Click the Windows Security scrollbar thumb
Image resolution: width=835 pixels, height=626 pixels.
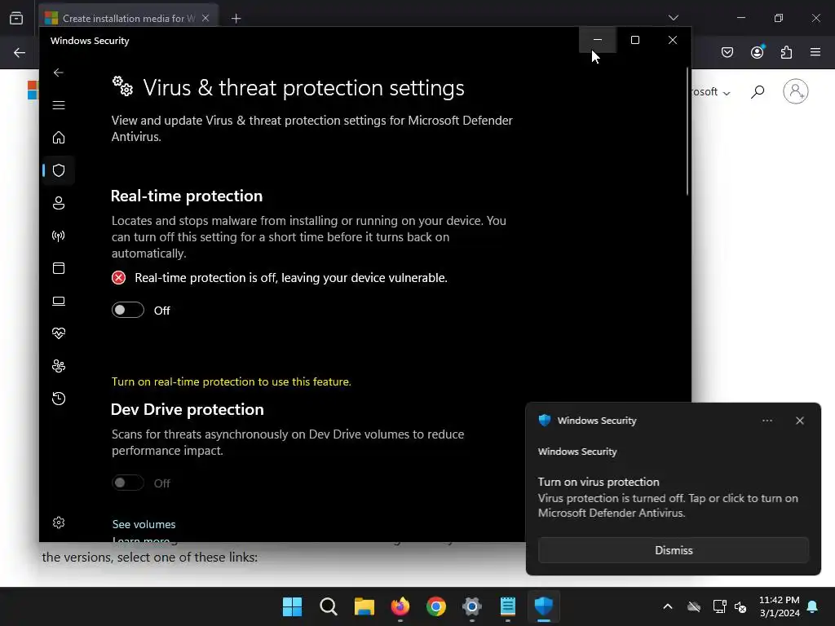coord(687,131)
